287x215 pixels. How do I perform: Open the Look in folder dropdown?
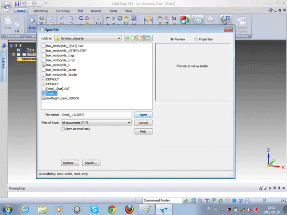119,38
